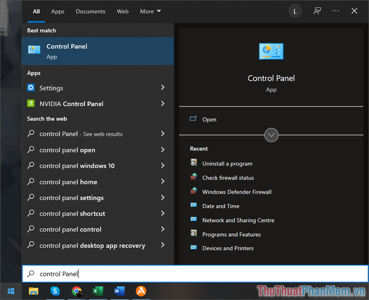Click the user account avatar L

click(295, 11)
